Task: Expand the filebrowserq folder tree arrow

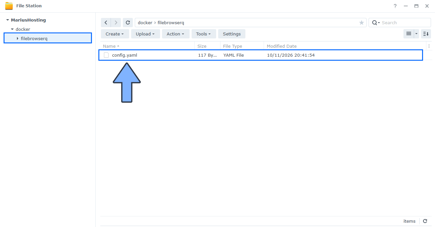Action: click(18, 39)
